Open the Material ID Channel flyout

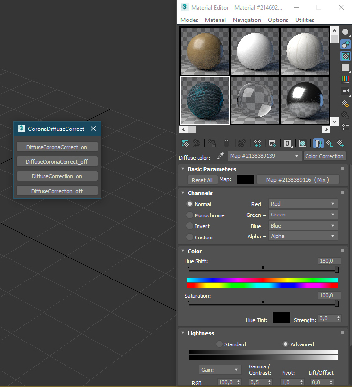(x=287, y=143)
